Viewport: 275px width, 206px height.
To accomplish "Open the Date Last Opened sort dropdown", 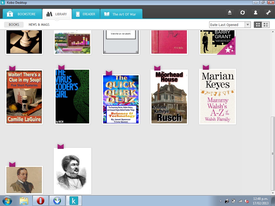I will click(230, 25).
